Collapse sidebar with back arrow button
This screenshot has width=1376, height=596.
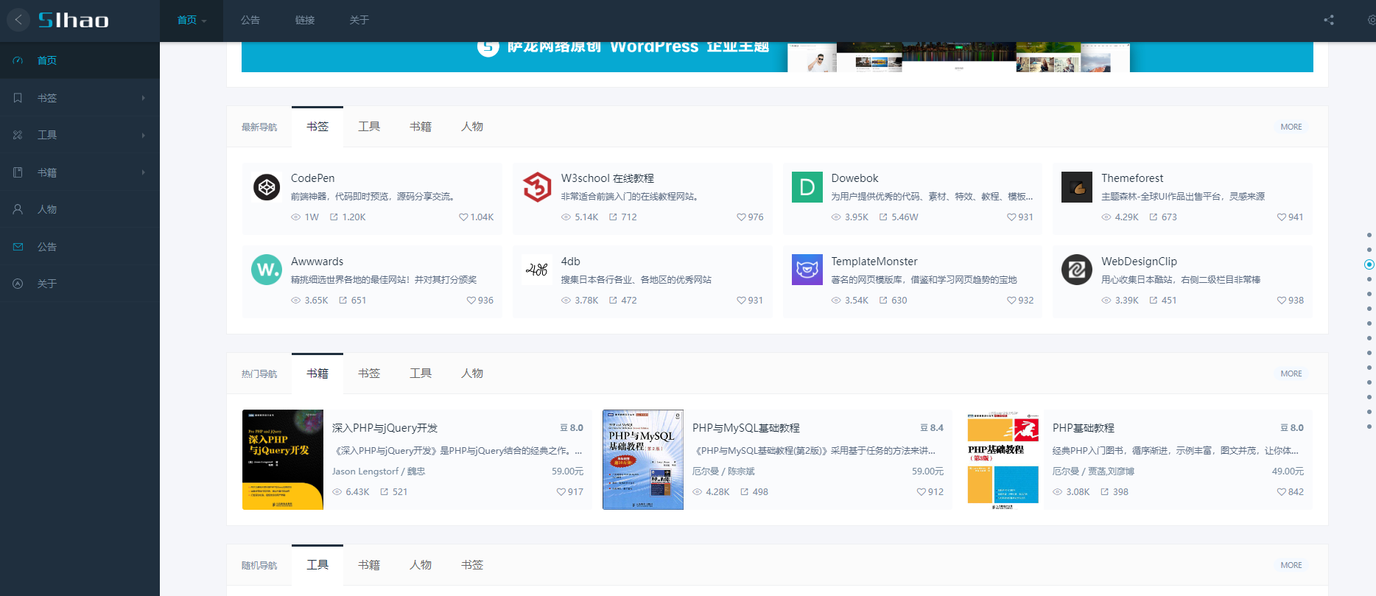point(18,20)
